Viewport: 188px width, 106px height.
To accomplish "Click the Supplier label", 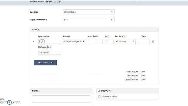I will 34,12.
